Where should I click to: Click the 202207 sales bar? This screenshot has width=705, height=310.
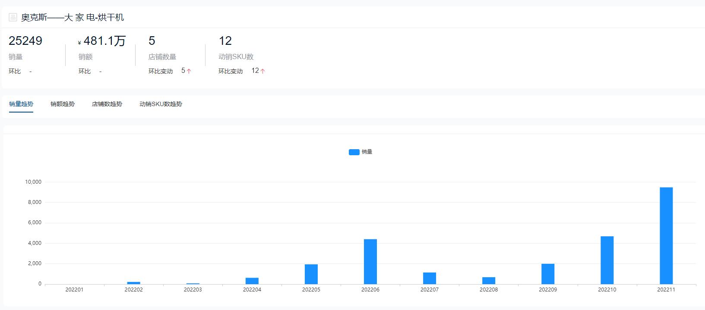tap(430, 278)
